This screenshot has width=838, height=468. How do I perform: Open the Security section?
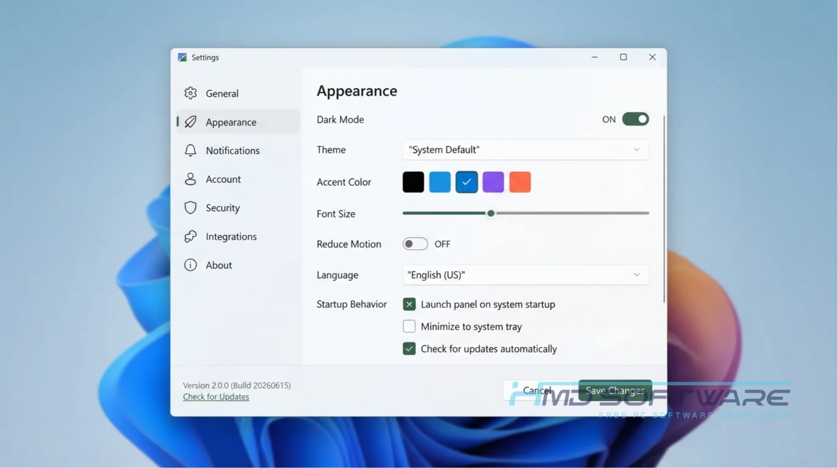click(238, 208)
